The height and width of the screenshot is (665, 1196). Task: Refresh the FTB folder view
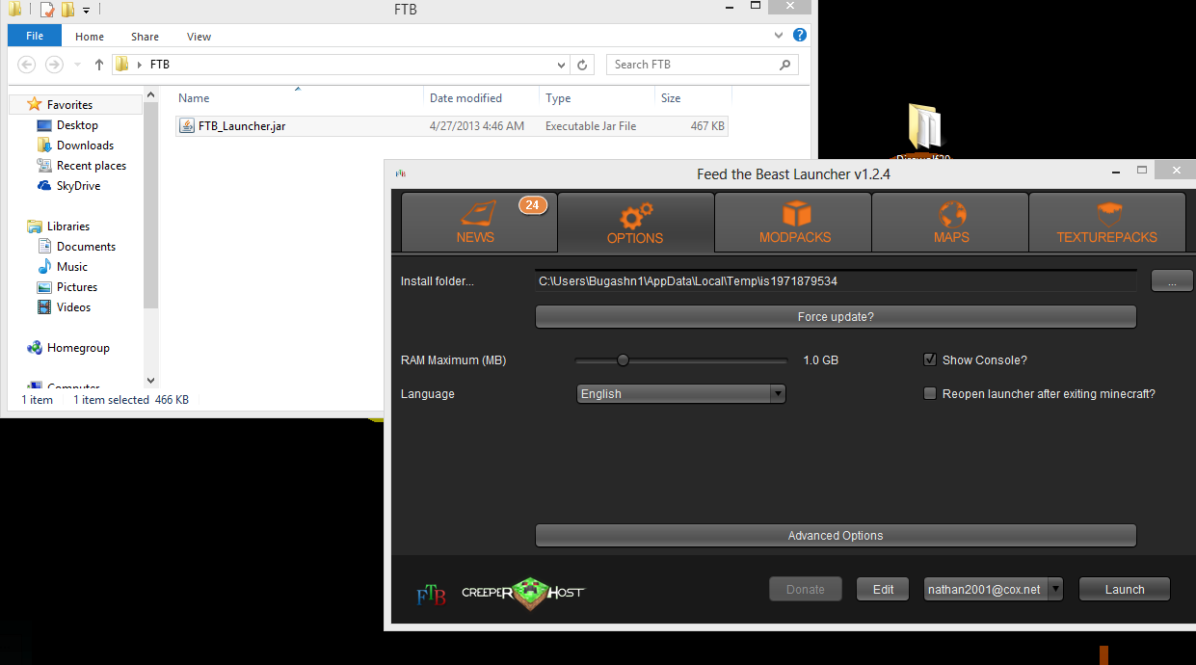pyautogui.click(x=582, y=65)
